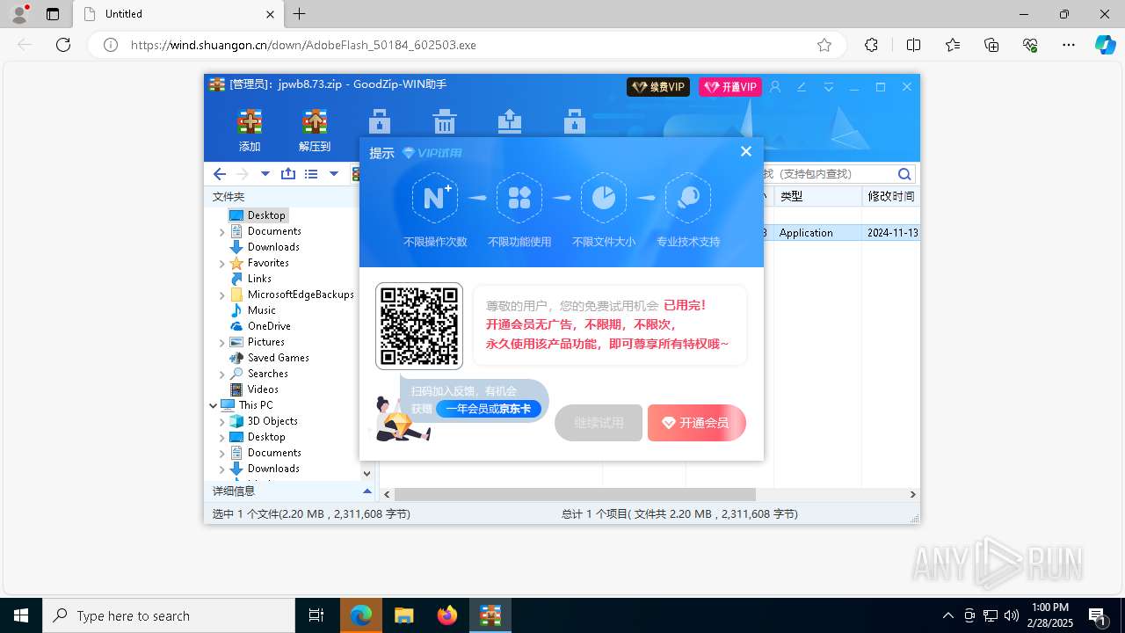The image size is (1125, 633).
Task: Open Firefox from the taskbar
Action: click(447, 615)
